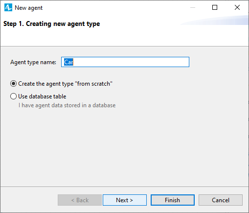Viewport: 249px width, 213px height.
Task: Click the highlighted 'Car' text
Action: (68, 62)
